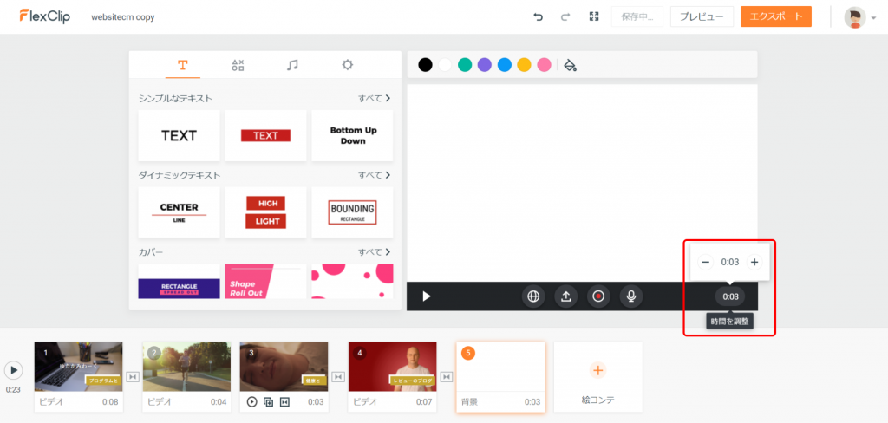This screenshot has height=423, width=888.
Task: Open the paint bucket fill tool
Action: click(570, 65)
